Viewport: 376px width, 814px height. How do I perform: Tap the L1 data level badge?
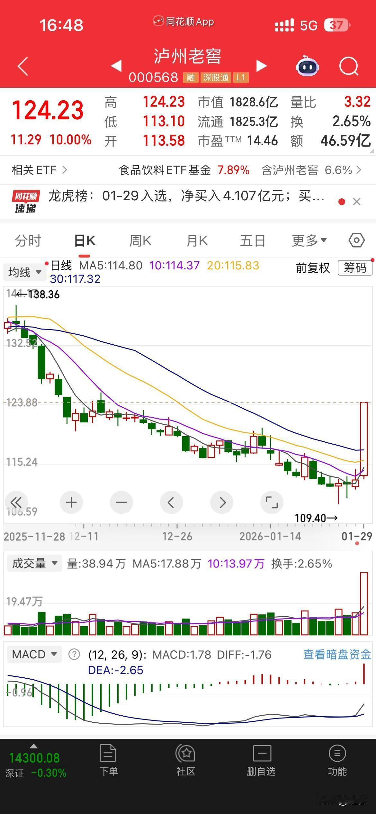pyautogui.click(x=241, y=77)
